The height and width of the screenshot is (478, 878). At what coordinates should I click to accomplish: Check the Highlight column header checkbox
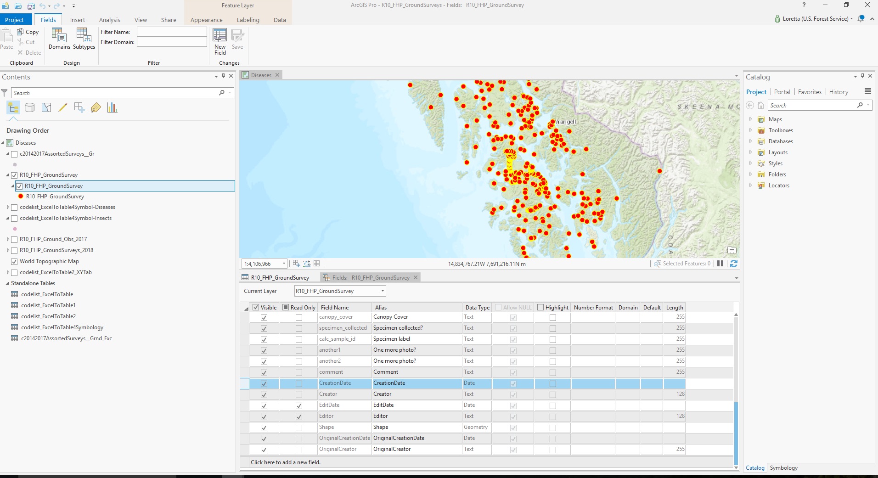click(540, 307)
